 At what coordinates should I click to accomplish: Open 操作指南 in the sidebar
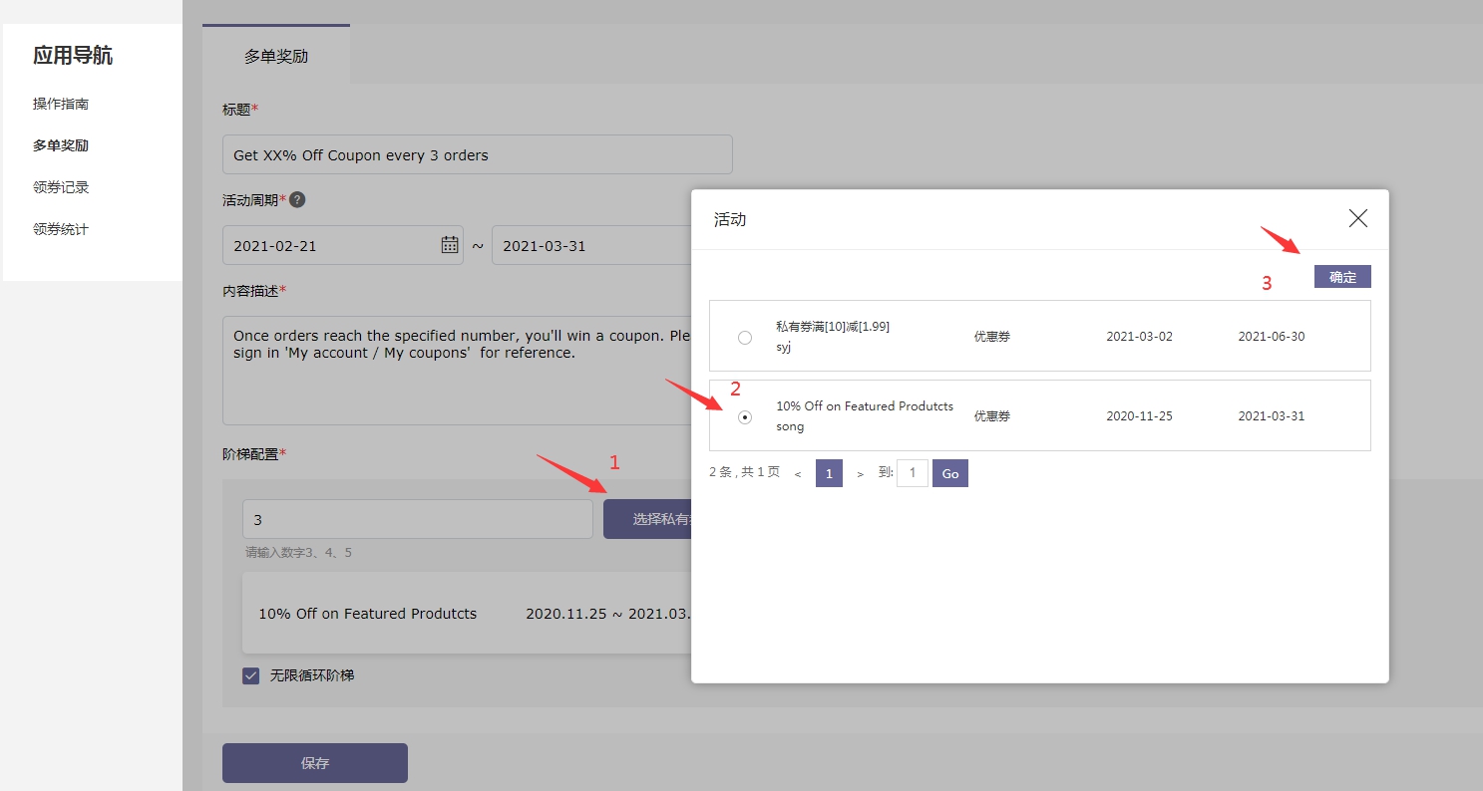[x=61, y=104]
